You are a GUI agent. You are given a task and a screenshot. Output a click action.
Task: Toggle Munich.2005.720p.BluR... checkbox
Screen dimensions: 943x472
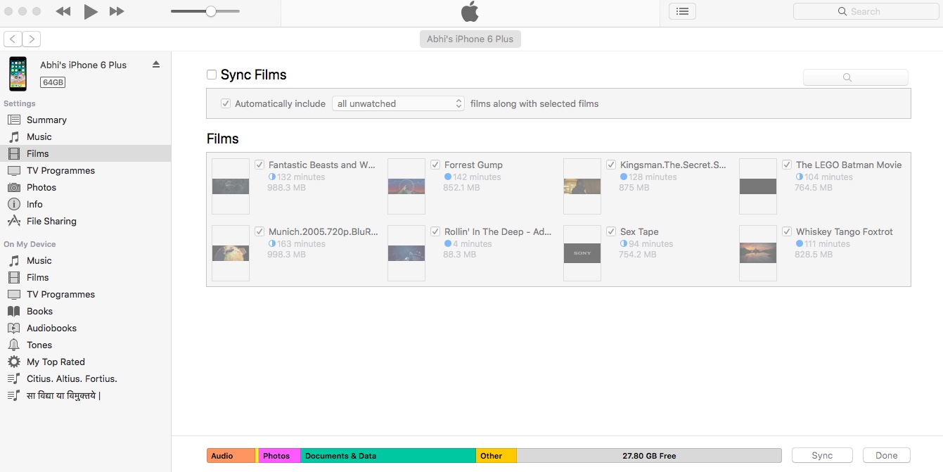coord(259,231)
